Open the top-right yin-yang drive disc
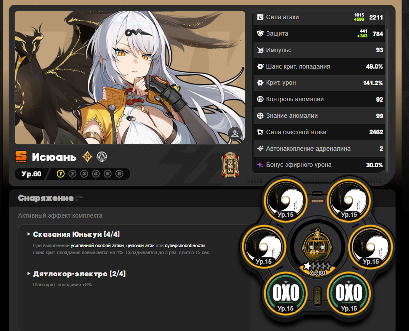The image size is (409, 331). click(349, 201)
